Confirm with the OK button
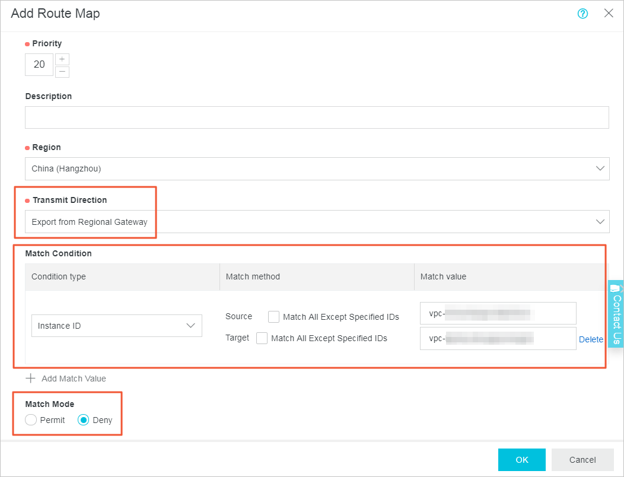The image size is (624, 477). click(522, 460)
